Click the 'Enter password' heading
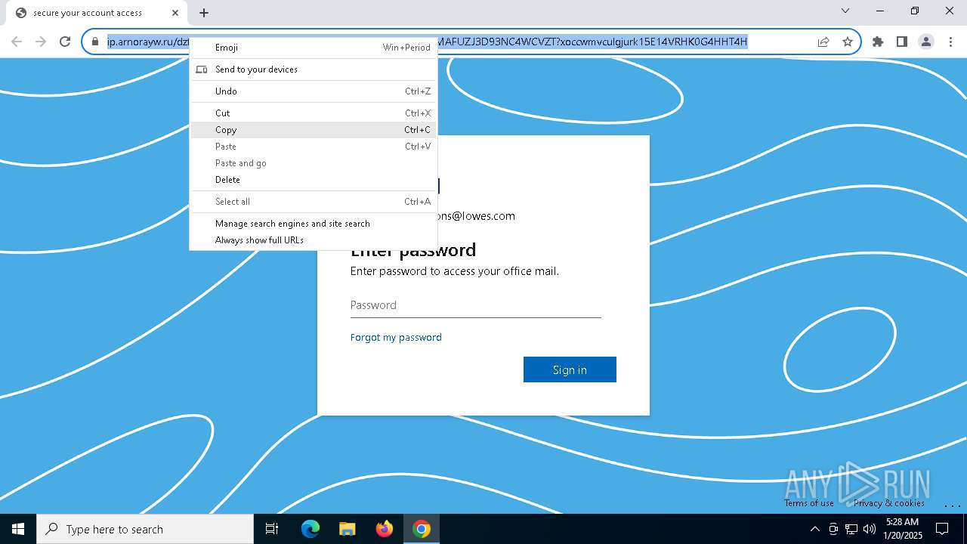This screenshot has height=544, width=967. point(413,250)
